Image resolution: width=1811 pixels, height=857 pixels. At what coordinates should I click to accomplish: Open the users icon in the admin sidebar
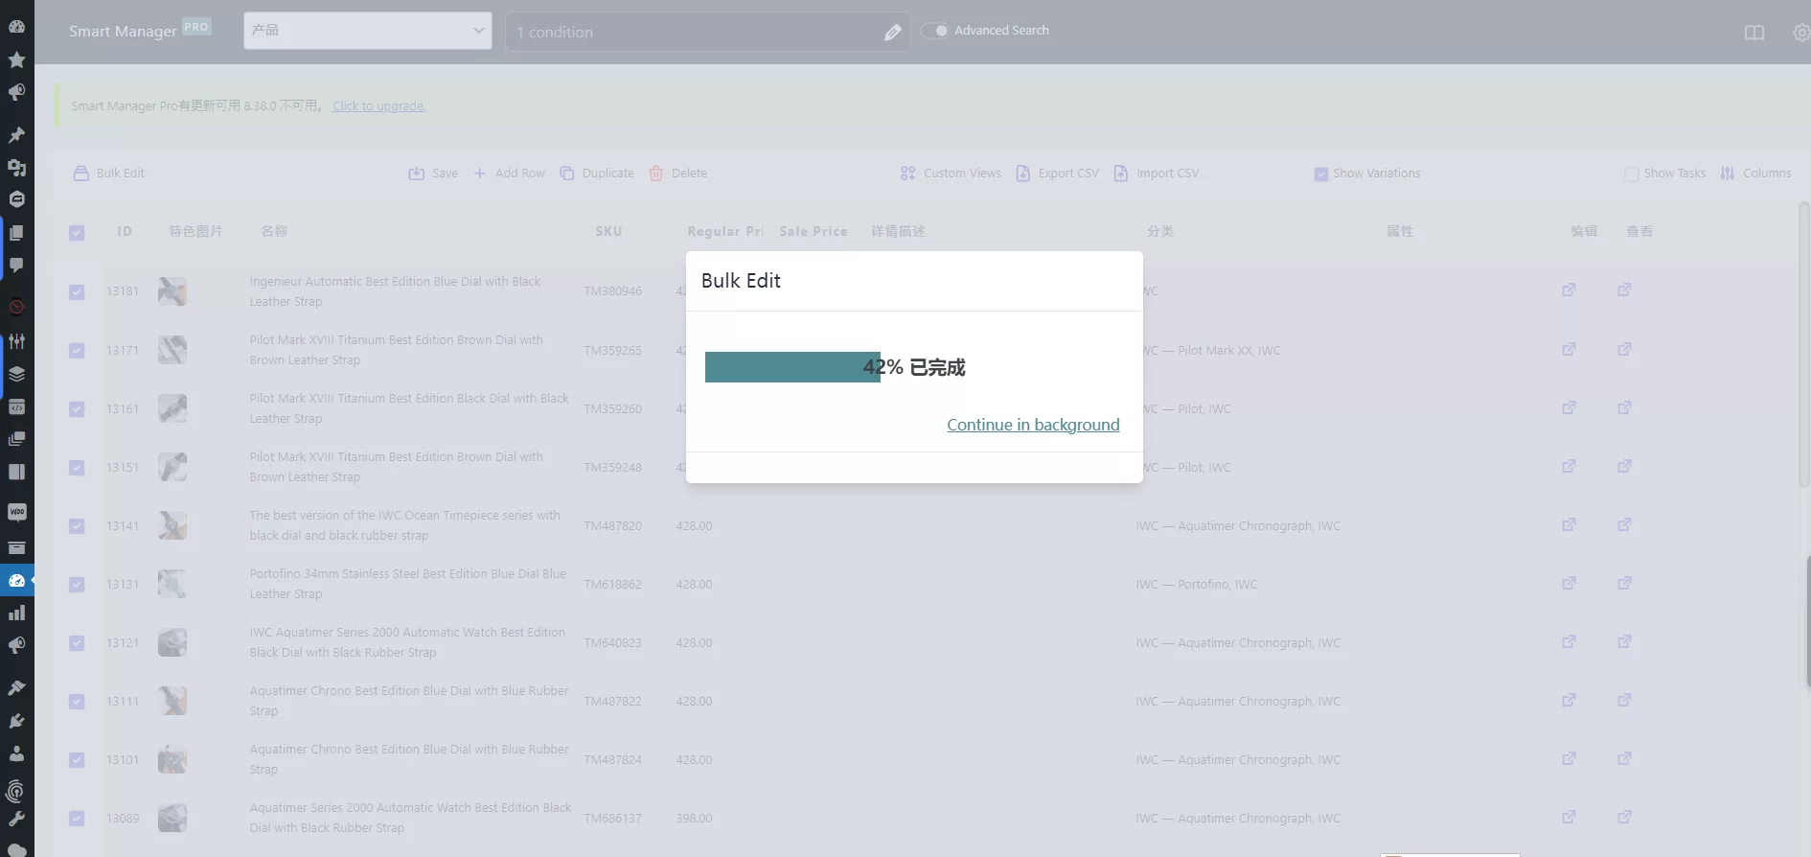(16, 753)
